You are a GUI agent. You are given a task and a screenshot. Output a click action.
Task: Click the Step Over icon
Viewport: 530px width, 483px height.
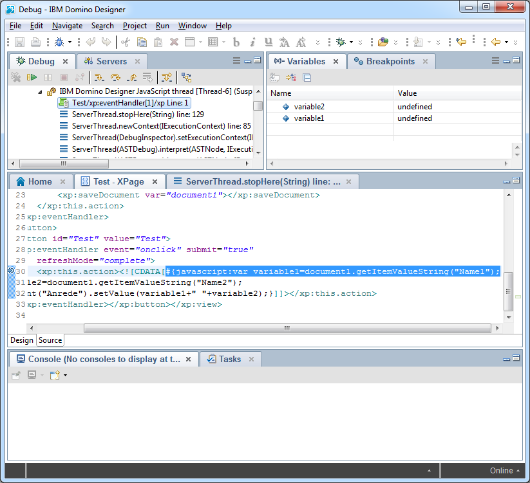116,78
